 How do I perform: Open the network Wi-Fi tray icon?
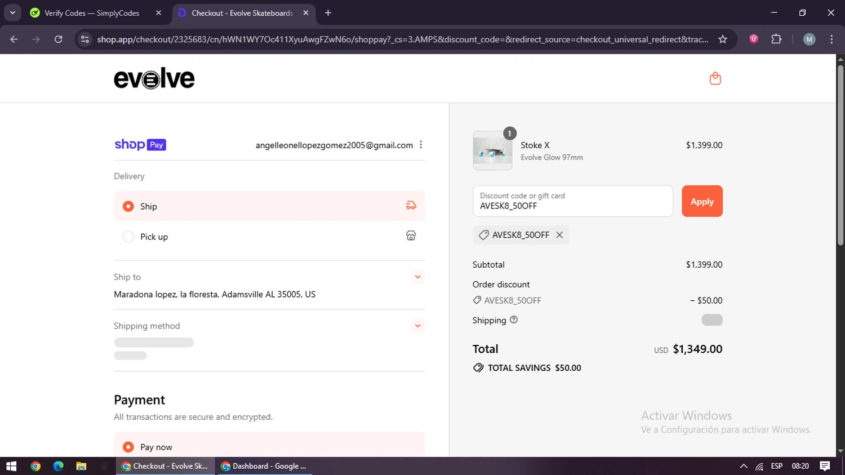759,466
